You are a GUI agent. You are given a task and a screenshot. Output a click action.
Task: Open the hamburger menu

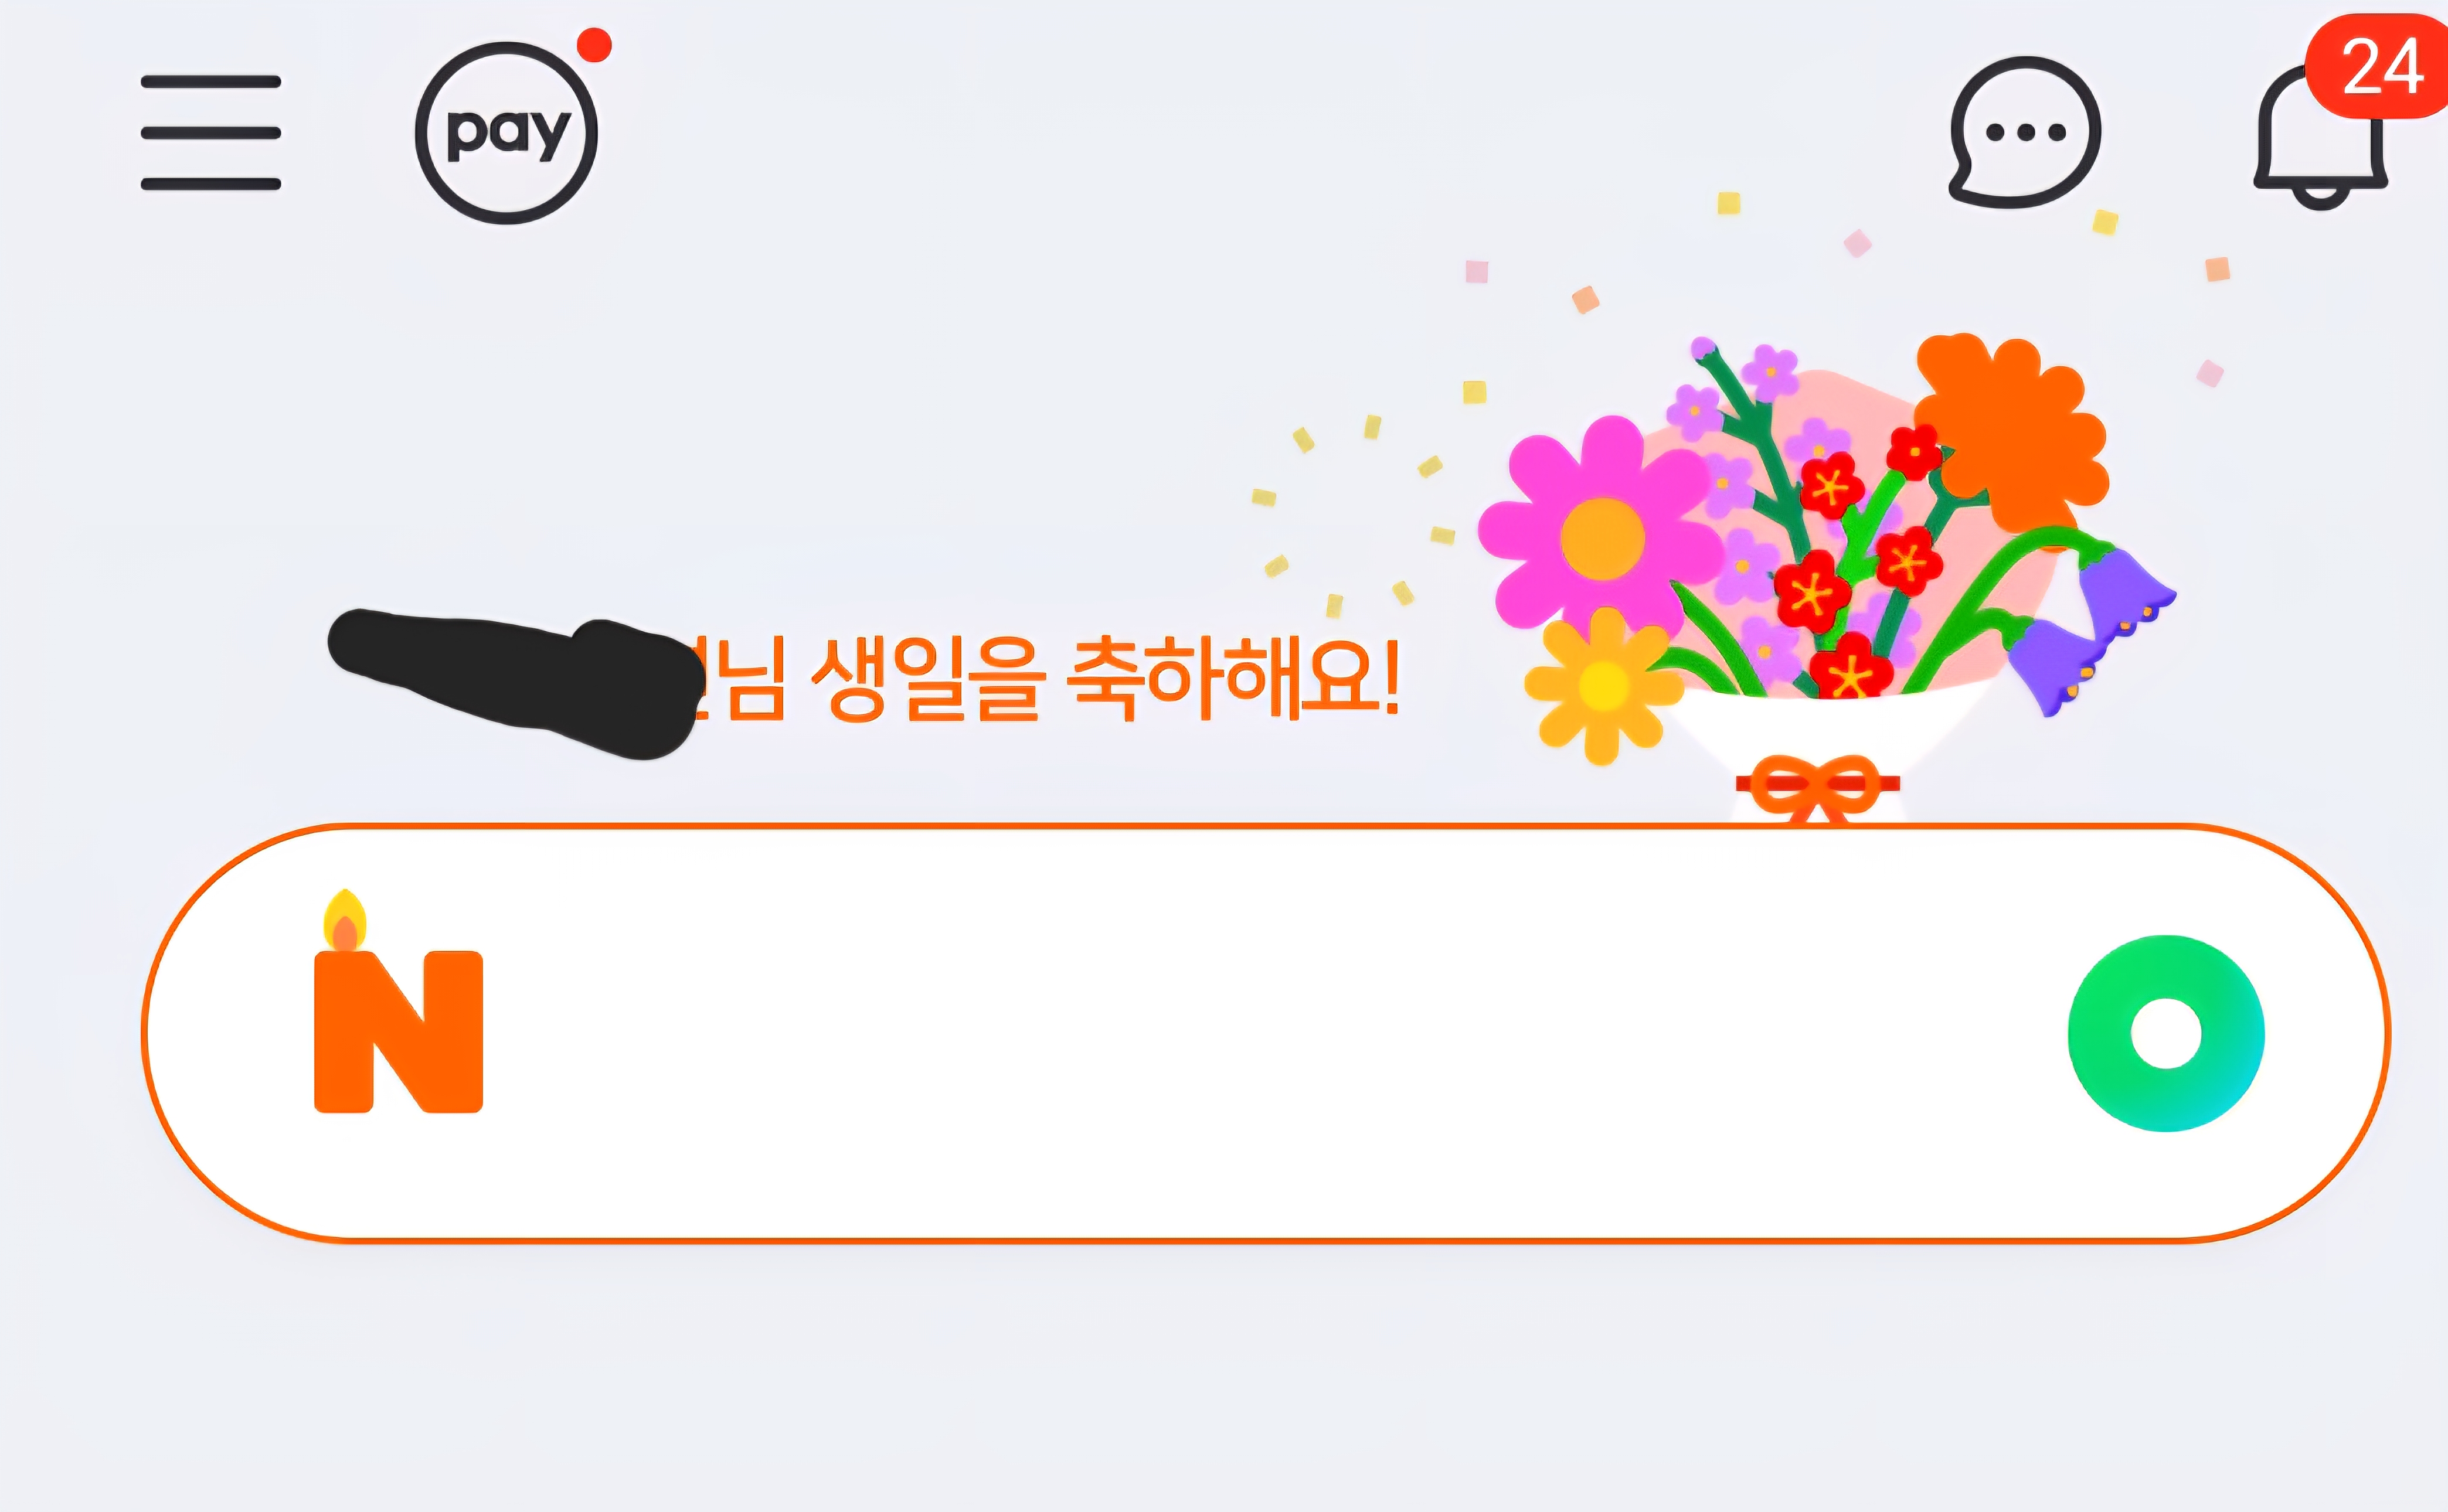(x=210, y=132)
